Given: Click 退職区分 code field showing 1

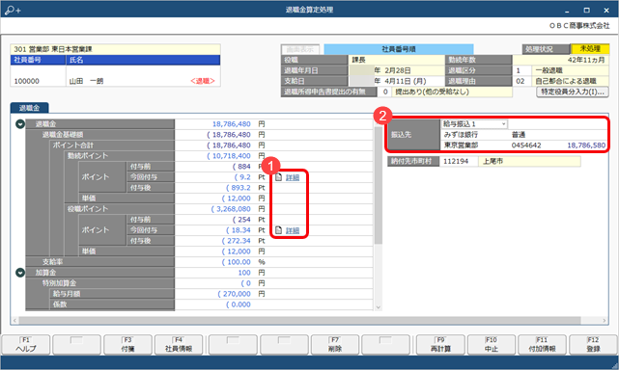Looking at the screenshot, I should point(521,70).
